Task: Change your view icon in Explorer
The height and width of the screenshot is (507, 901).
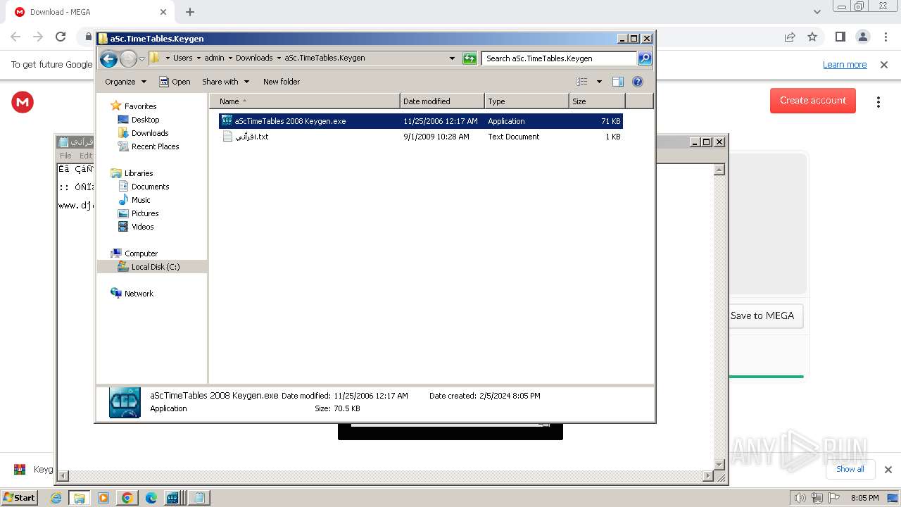Action: (582, 82)
